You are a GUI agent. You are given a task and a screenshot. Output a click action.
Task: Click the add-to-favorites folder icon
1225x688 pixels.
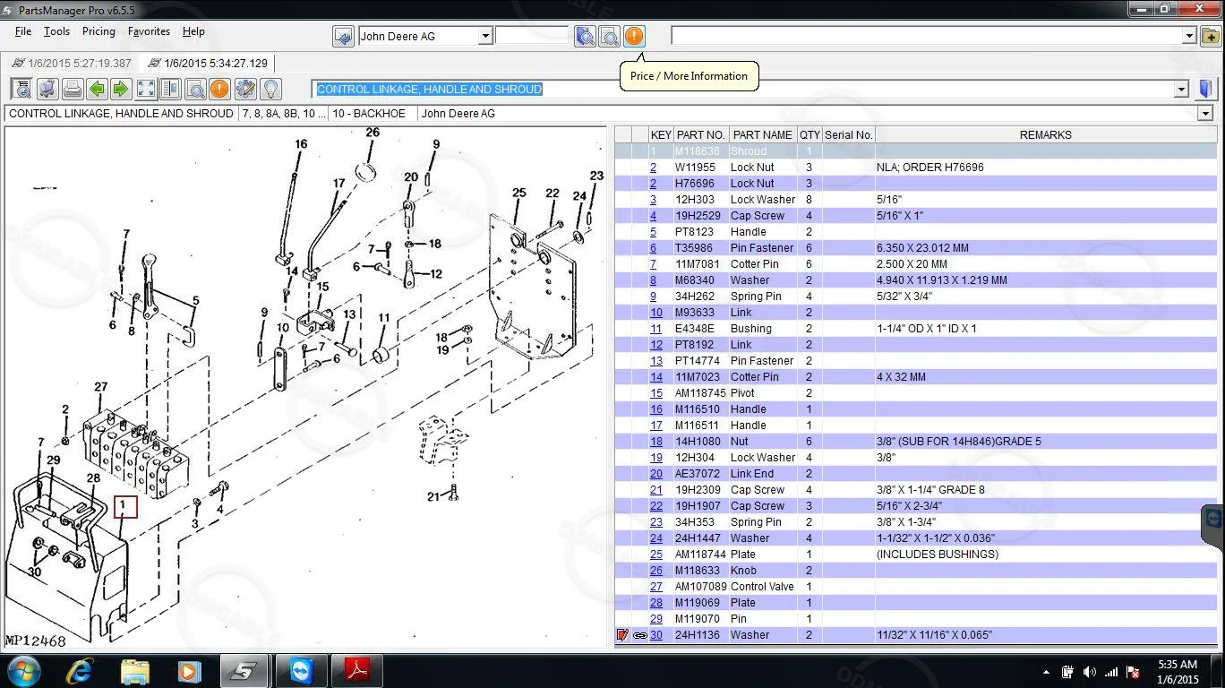(1210, 37)
